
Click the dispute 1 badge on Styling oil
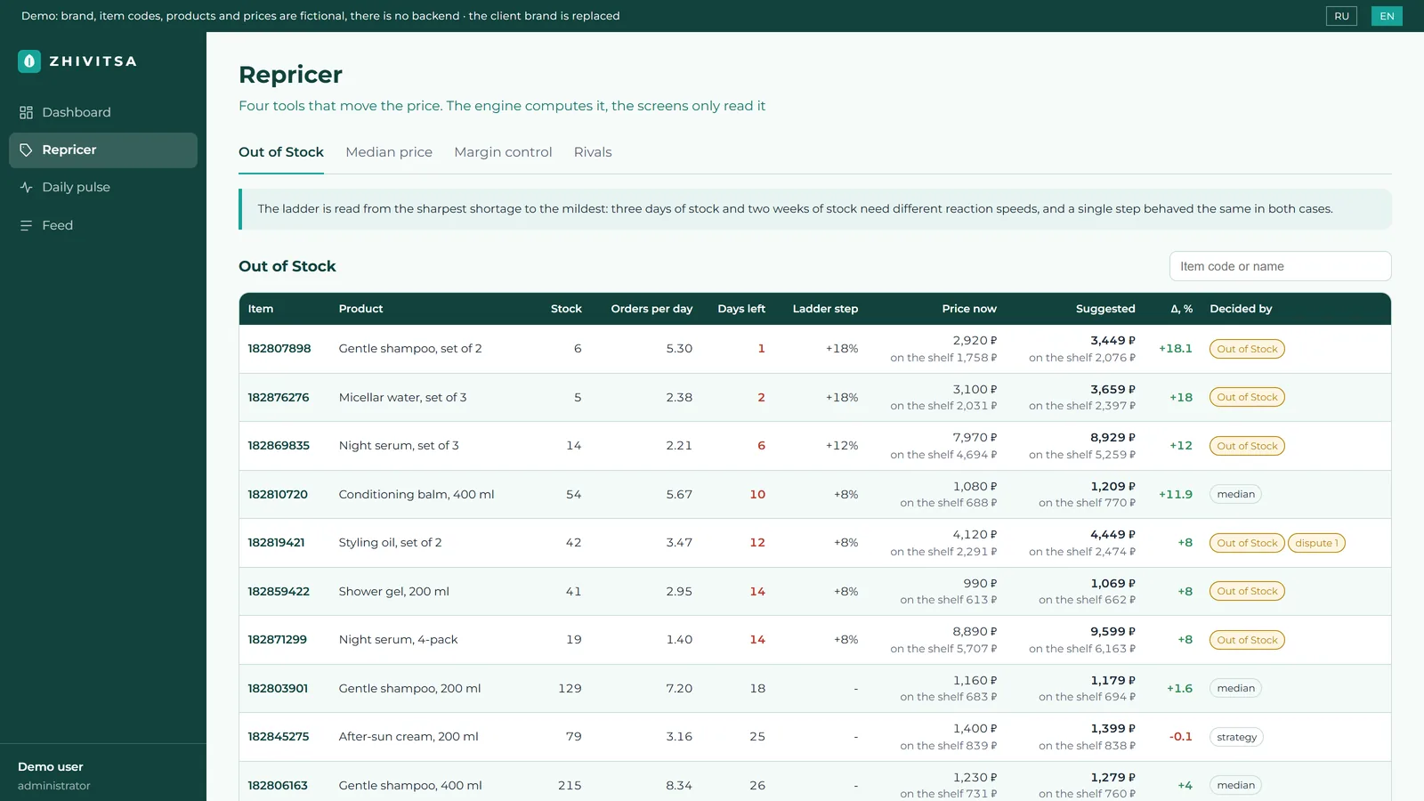click(x=1316, y=543)
